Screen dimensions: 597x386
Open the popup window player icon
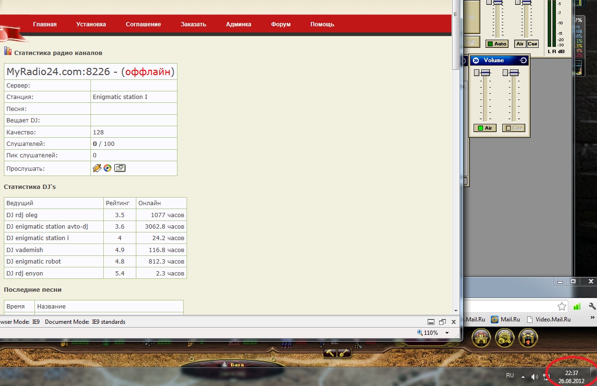click(x=120, y=168)
